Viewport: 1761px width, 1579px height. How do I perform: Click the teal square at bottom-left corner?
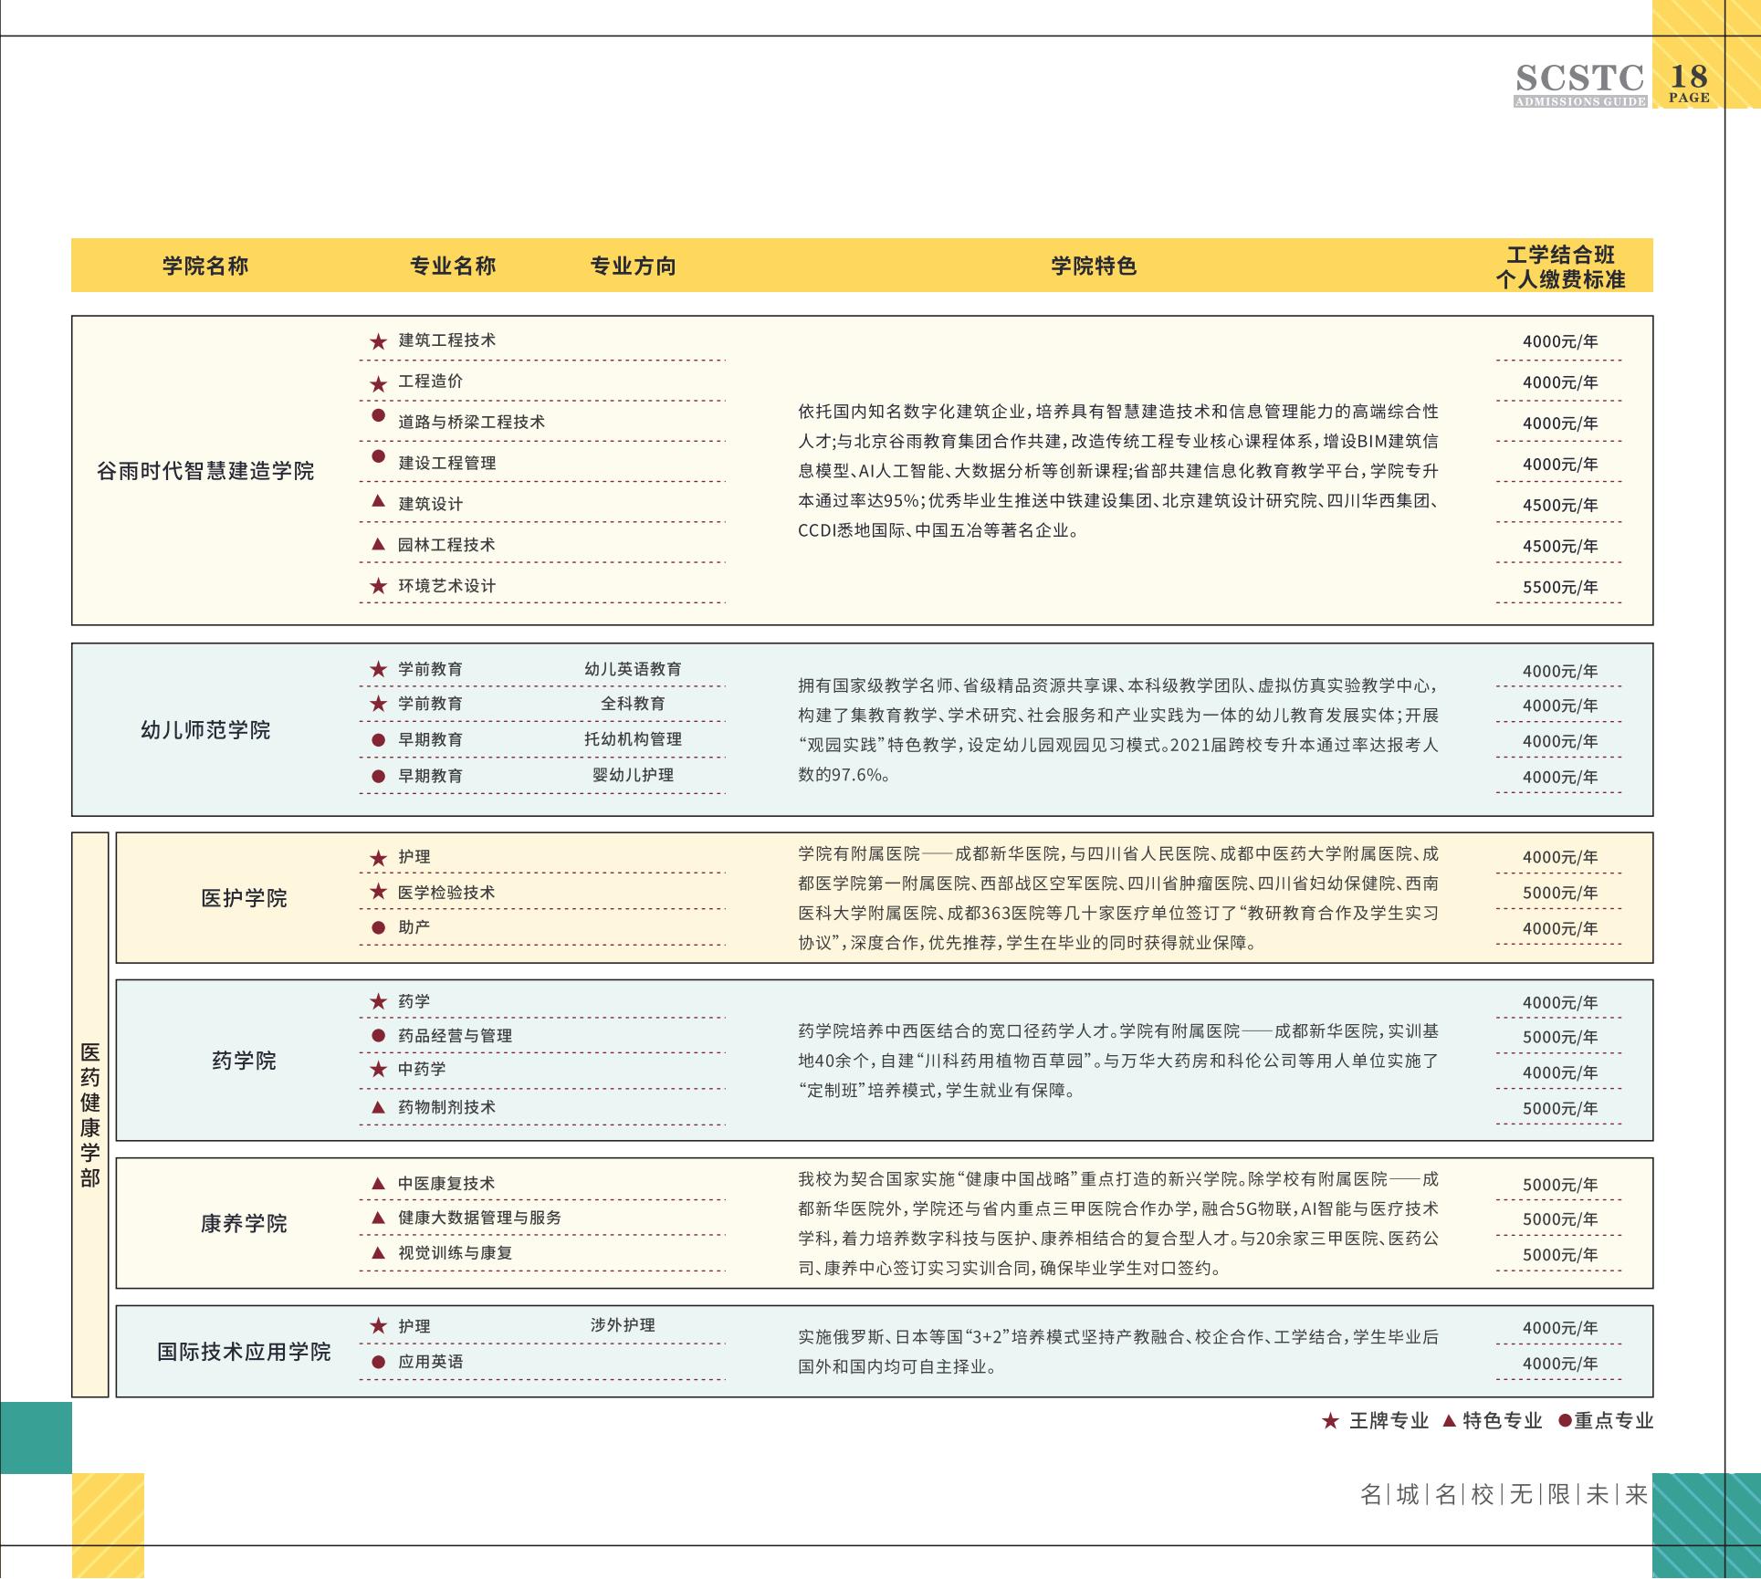click(36, 1438)
